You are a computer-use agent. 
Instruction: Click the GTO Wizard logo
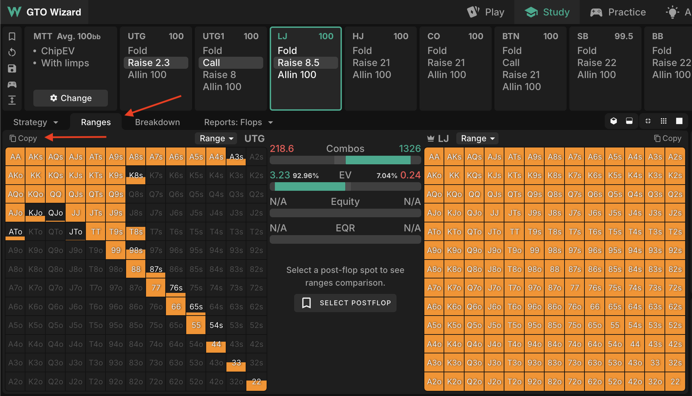point(44,12)
